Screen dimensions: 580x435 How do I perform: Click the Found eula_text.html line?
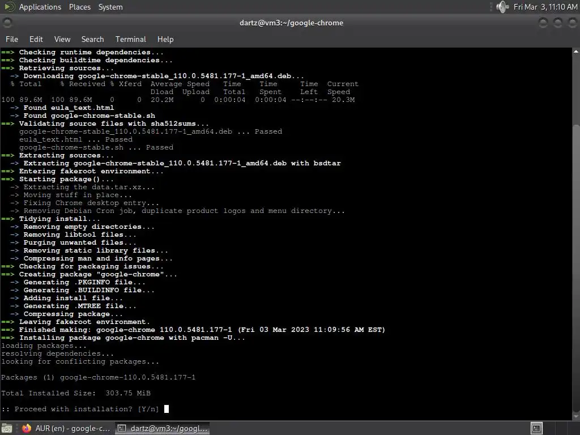[62, 108]
